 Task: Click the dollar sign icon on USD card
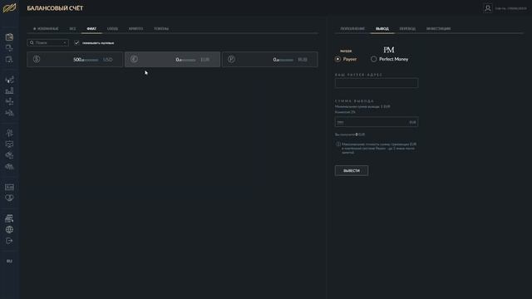[x=37, y=59]
